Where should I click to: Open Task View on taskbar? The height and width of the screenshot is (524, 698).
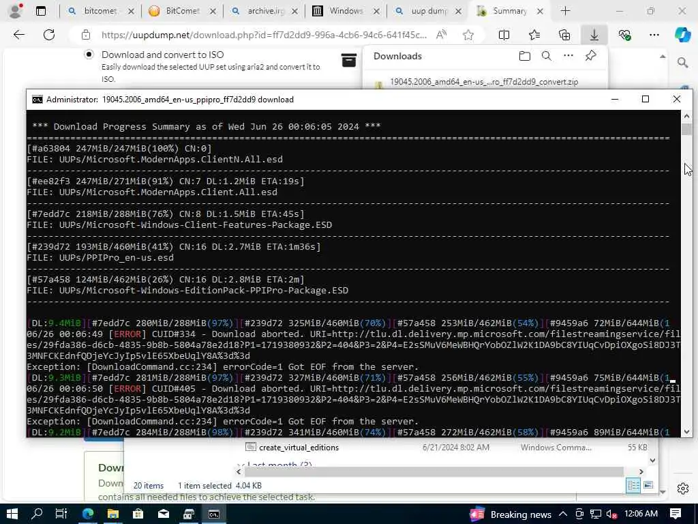tap(61, 514)
